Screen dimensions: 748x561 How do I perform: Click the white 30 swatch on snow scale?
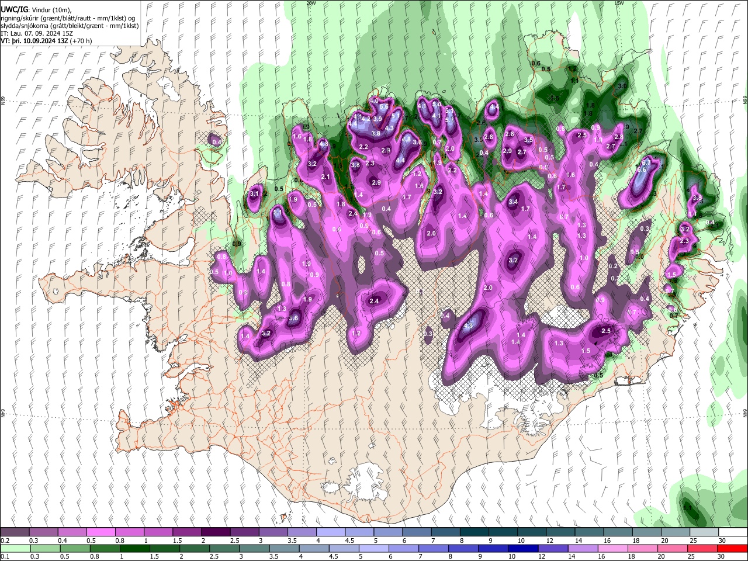733,532
